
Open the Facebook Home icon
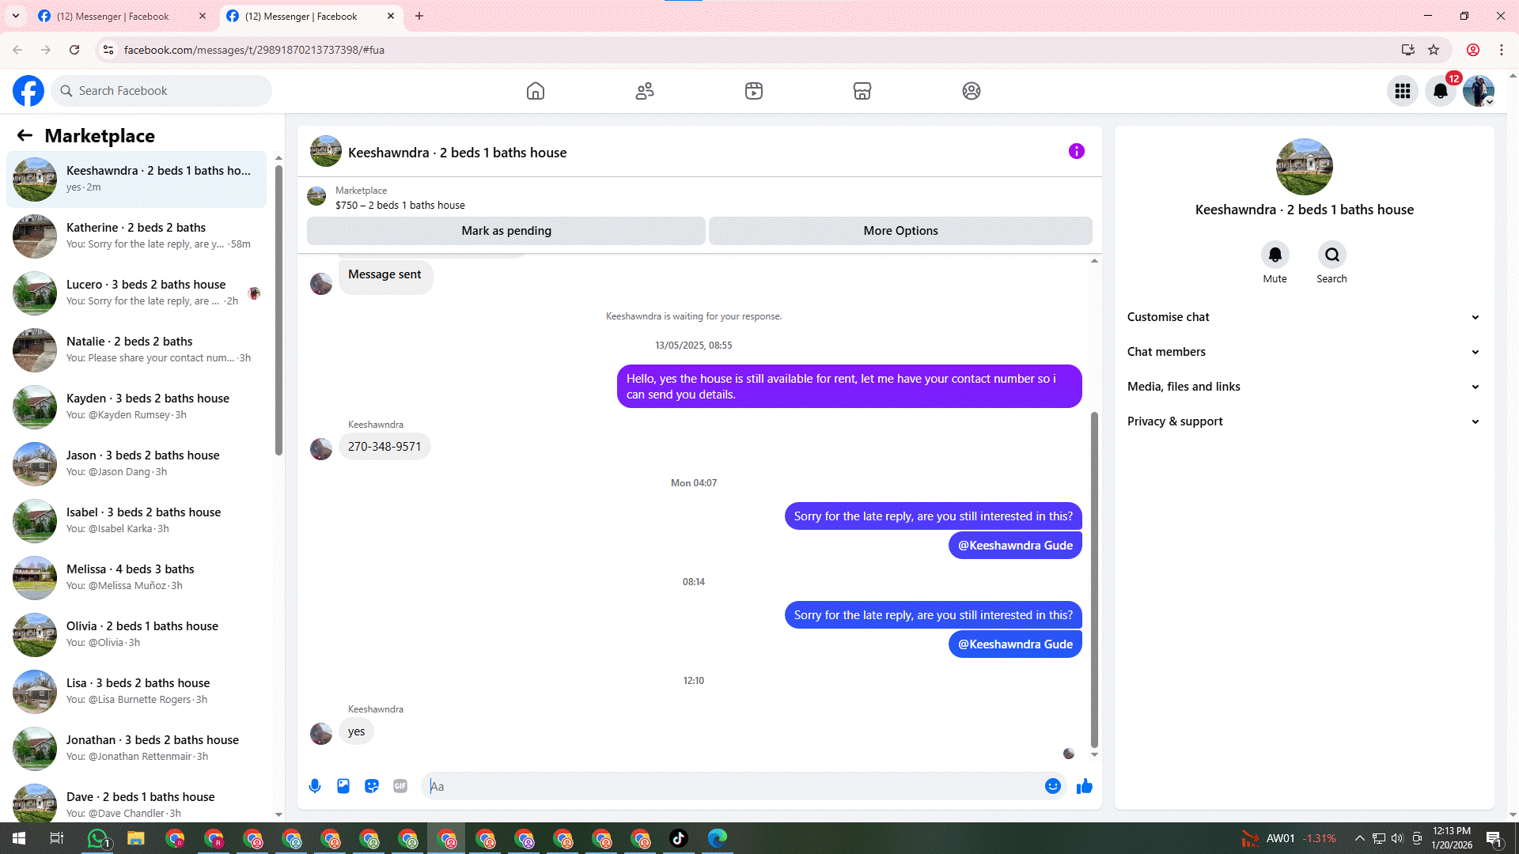[x=536, y=91]
